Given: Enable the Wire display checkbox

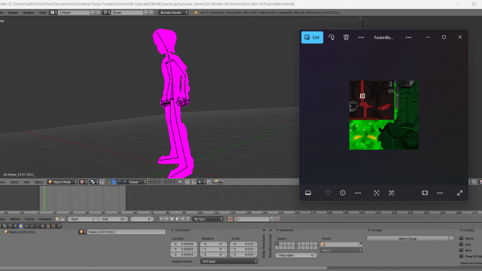Looking at the screenshot, I should pos(461,250).
